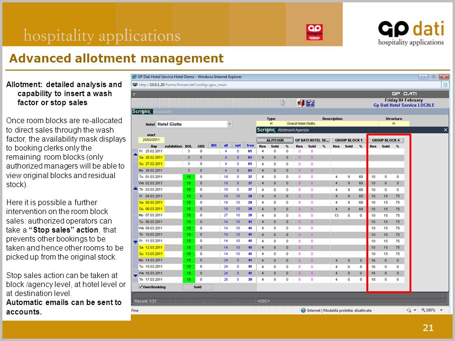Click the free column button
455x341 pixels.
click(250, 145)
